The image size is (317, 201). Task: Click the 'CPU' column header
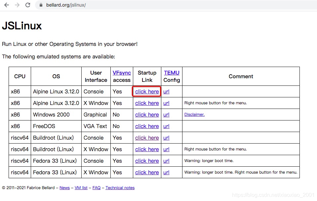tap(20, 76)
